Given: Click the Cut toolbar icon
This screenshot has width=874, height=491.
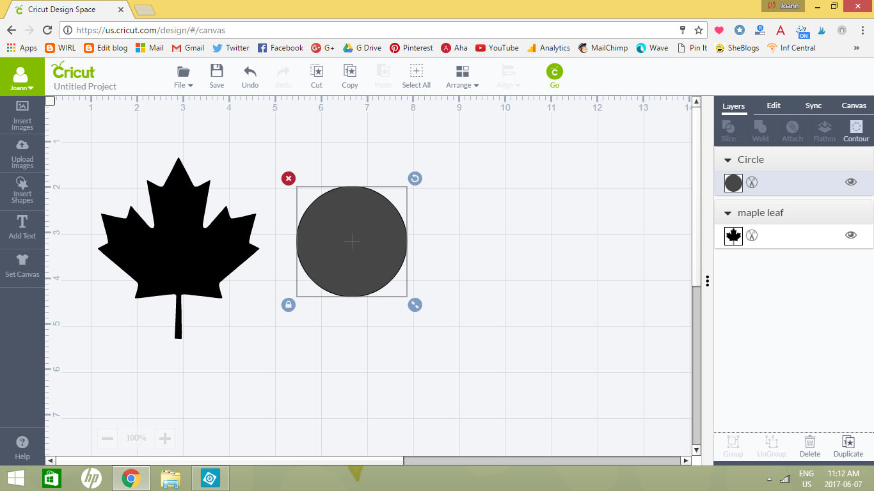Looking at the screenshot, I should [317, 76].
